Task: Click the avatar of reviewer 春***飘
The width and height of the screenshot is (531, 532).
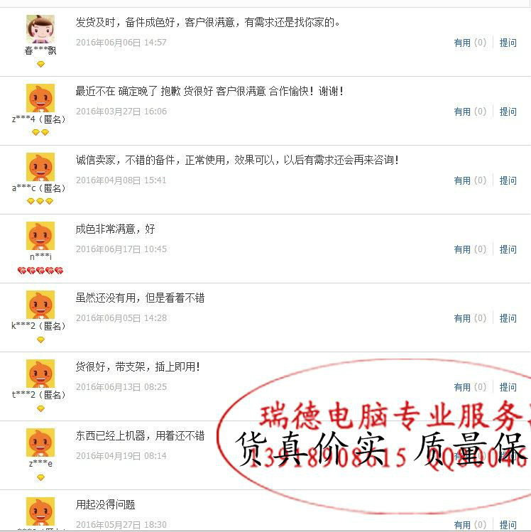Action: pos(40,29)
